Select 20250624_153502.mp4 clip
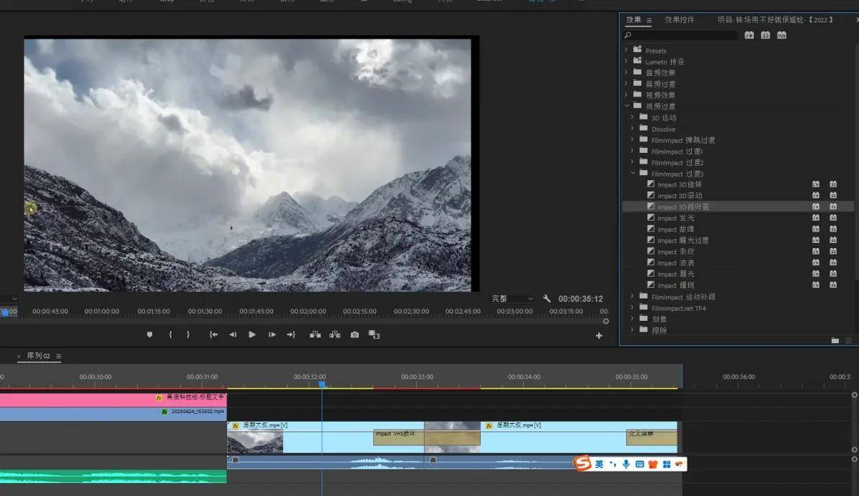This screenshot has width=859, height=496. (113, 414)
